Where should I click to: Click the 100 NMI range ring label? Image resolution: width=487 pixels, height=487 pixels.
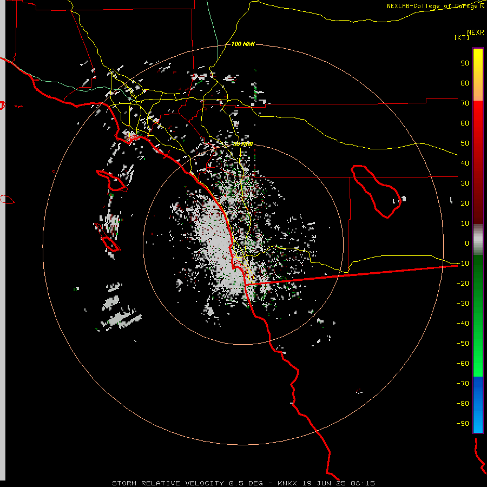tap(243, 44)
